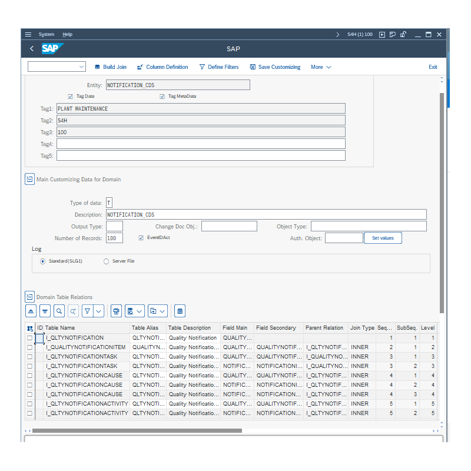Screen dimensions: 471x471
Task: Click the Set values button near Auth. Object
Action: [383, 238]
